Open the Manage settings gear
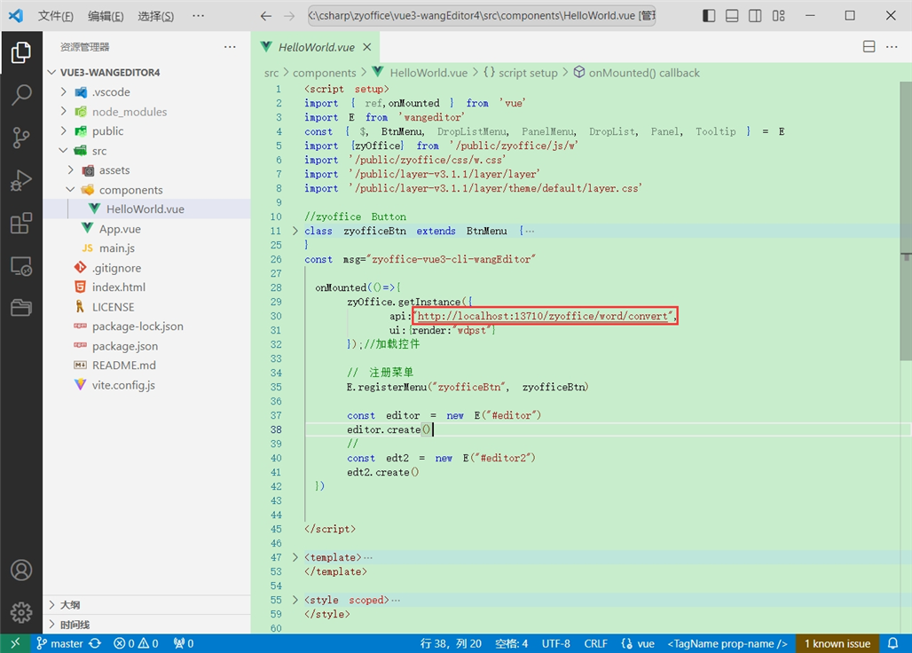The height and width of the screenshot is (653, 912). (x=21, y=612)
